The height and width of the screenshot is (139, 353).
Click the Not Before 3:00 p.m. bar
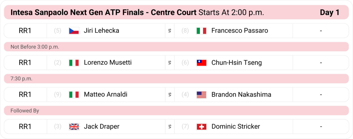[x=176, y=47]
